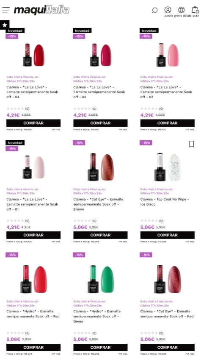Click the globe language selector icon

[x=181, y=10]
